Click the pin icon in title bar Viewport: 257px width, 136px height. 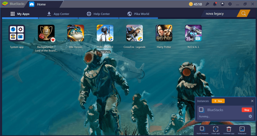(207, 4)
